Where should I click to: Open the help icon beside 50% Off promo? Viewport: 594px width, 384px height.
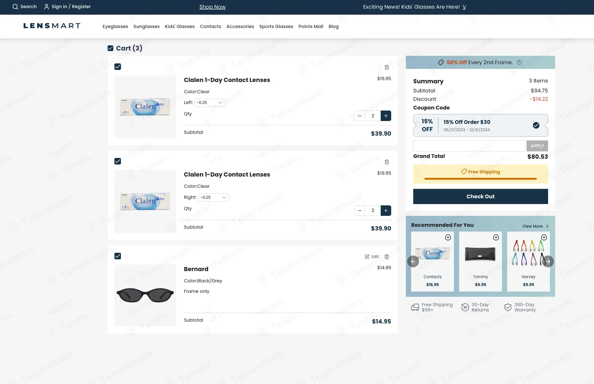point(519,62)
